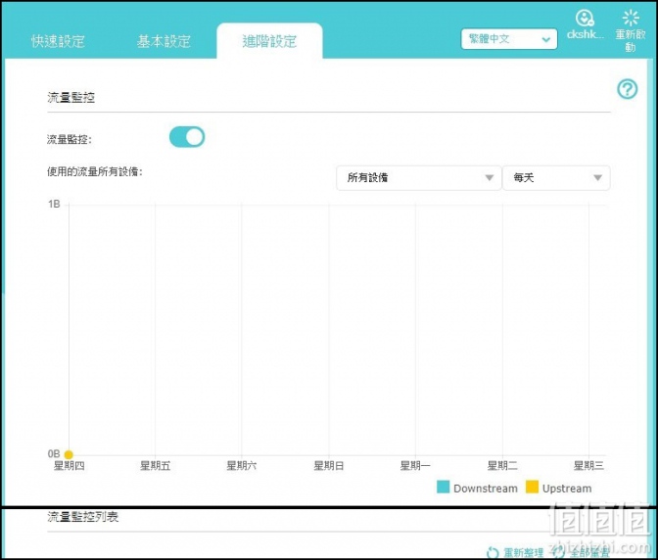658x560 pixels.
Task: Click the Downstream legend text
Action: point(486,489)
